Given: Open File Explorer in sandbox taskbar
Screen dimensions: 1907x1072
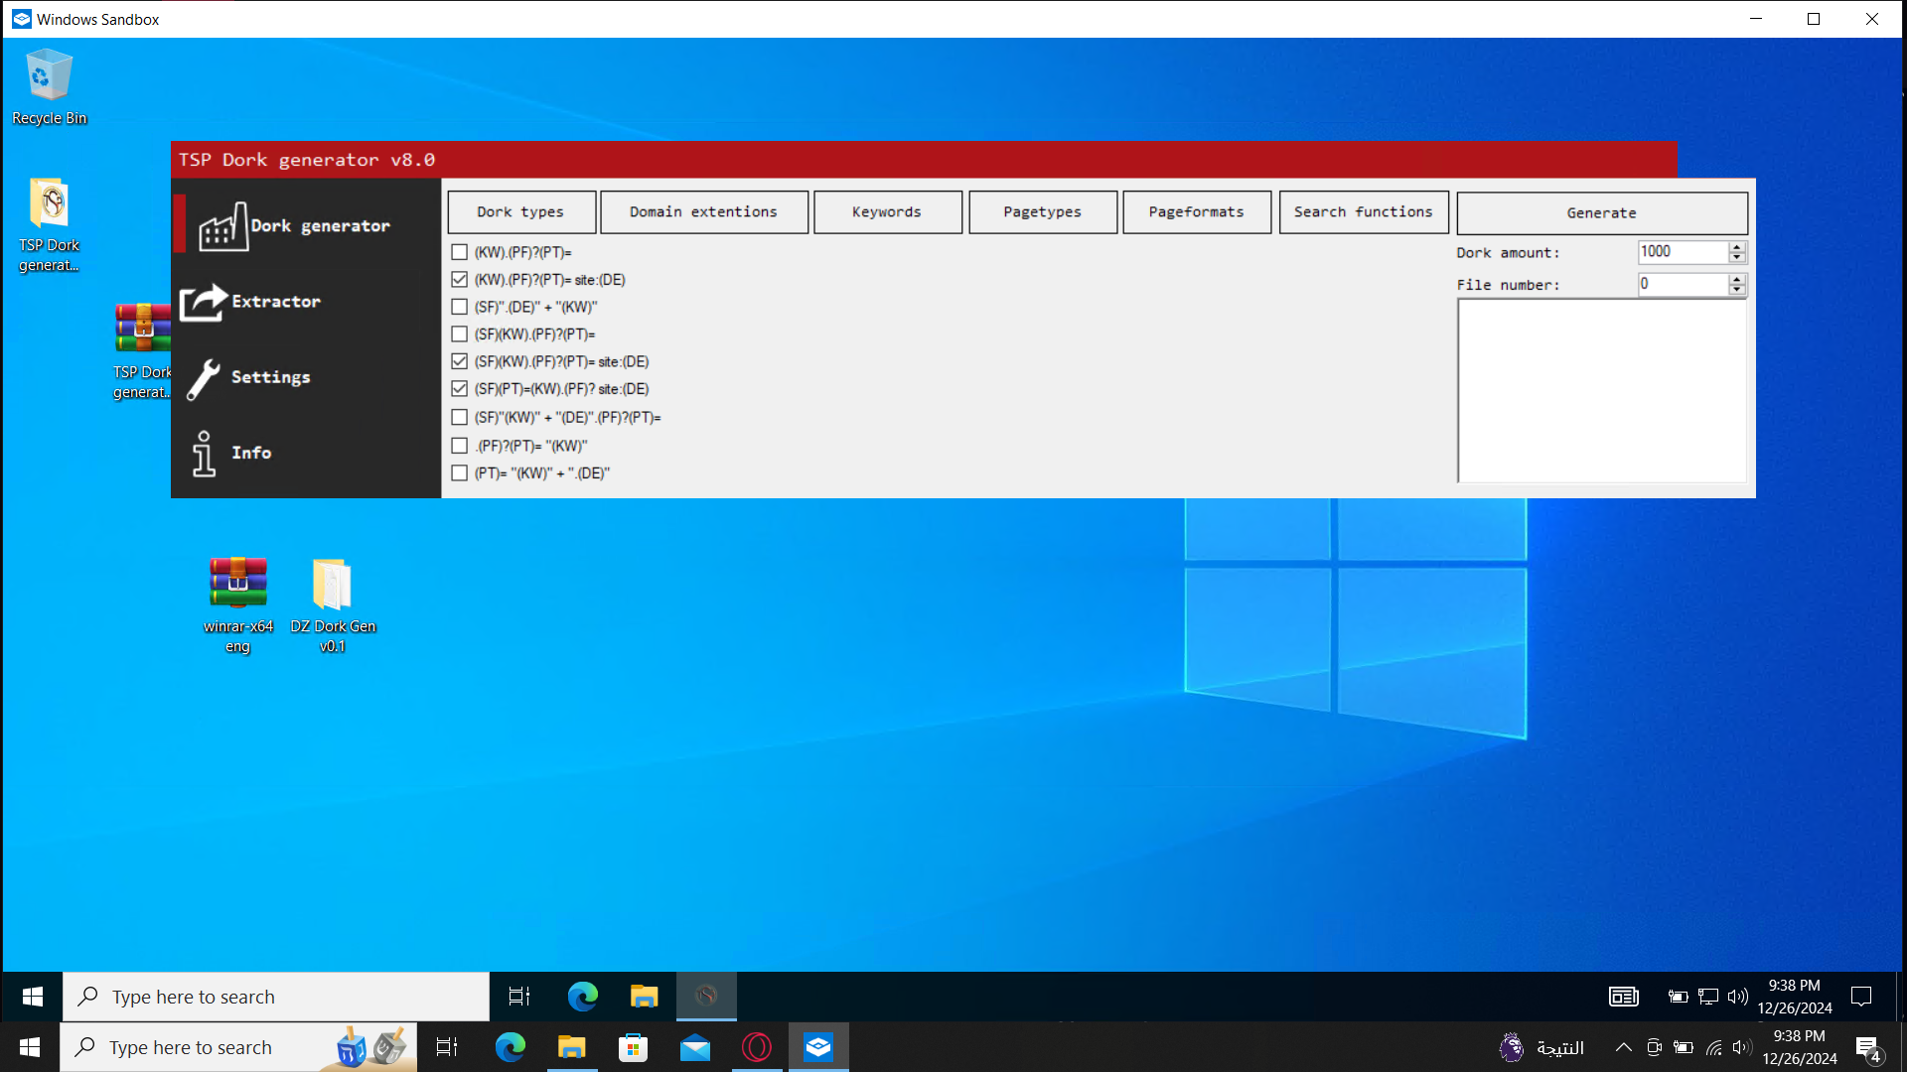Looking at the screenshot, I should coord(644,997).
